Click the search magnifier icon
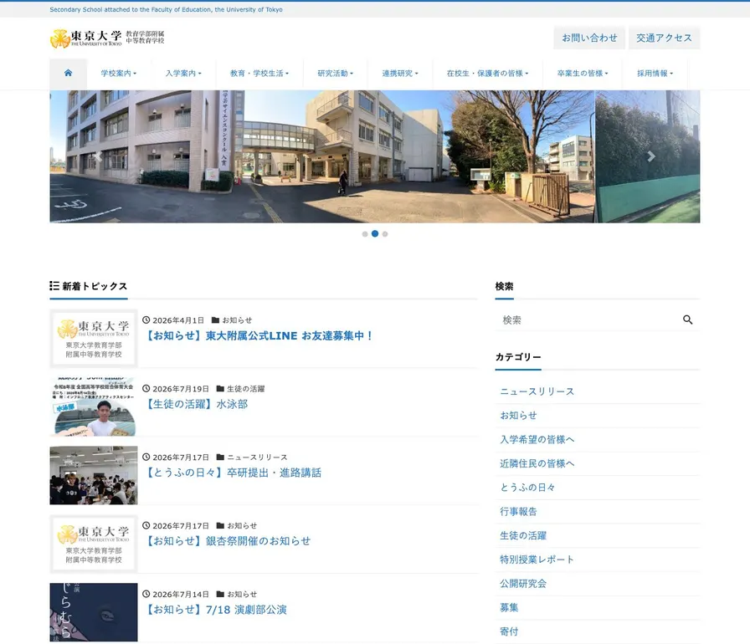The height and width of the screenshot is (644, 750). tap(687, 319)
